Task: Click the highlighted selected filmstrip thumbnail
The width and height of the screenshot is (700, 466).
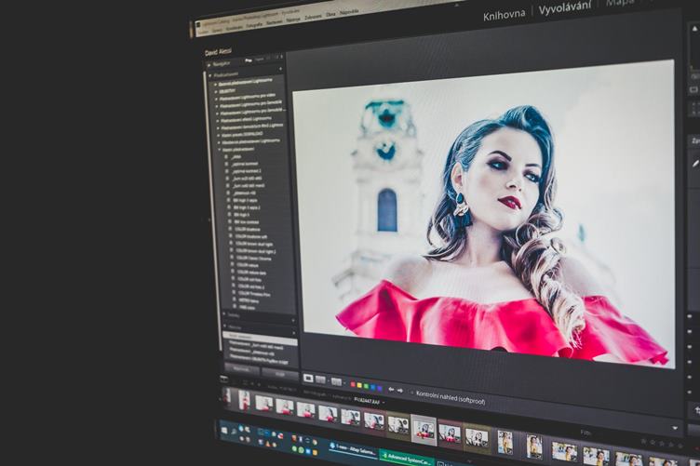Action: pos(424,431)
